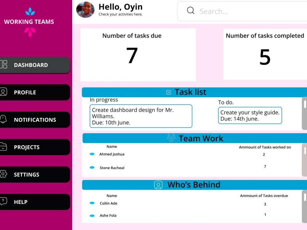Viewport: 307px width, 230px height.
Task: Click the bullet beside Stone Racheal
Action: click(x=92, y=168)
